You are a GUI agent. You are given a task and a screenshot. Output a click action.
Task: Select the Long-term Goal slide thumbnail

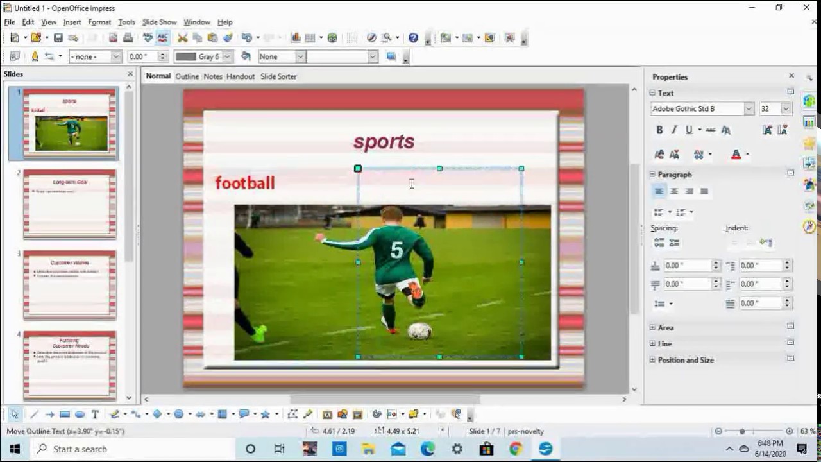[70, 204]
